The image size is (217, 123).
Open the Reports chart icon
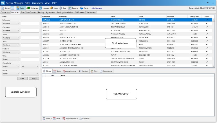click(70, 8)
